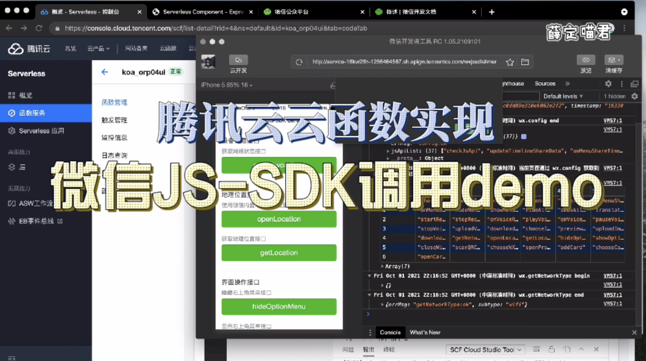Viewport: 646px width, 361px height.
Task: Close the output panel with the X
Action: (x=596, y=349)
